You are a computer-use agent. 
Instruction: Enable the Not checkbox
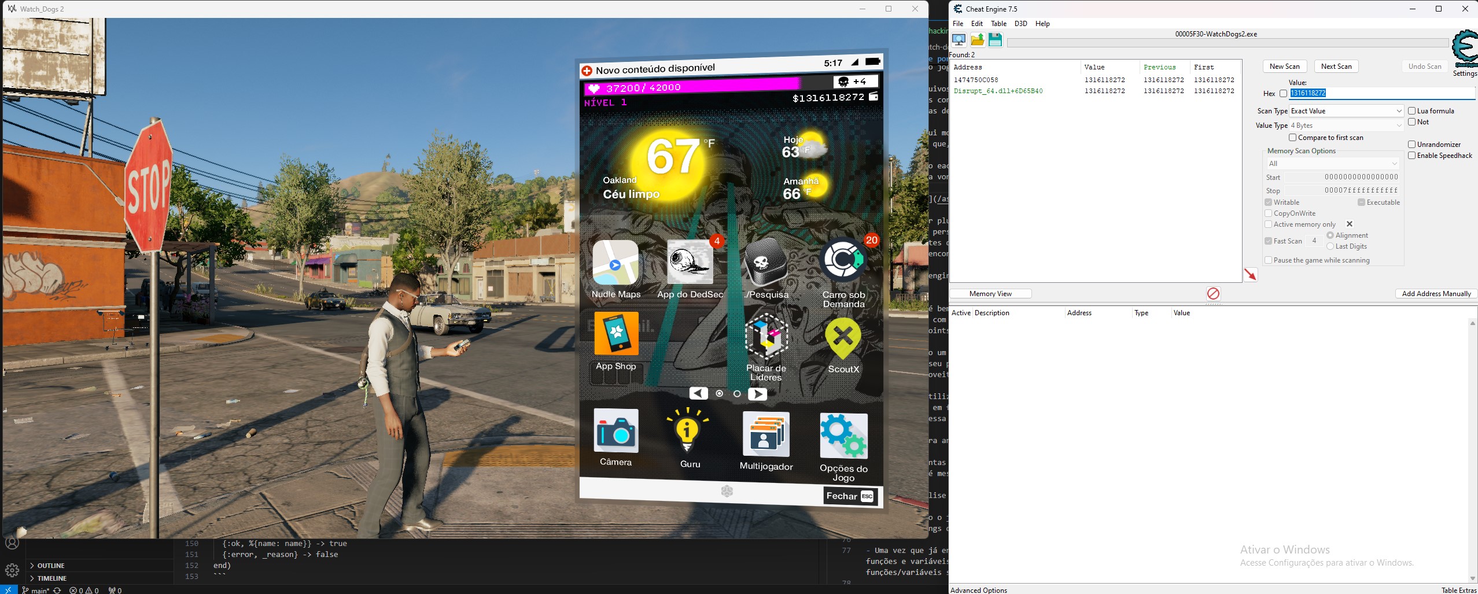point(1411,122)
